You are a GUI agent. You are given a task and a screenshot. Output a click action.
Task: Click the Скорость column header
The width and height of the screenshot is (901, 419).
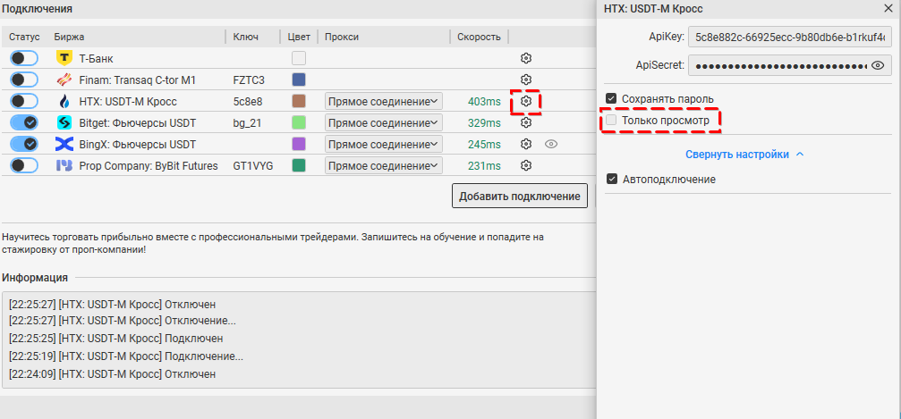tap(479, 37)
